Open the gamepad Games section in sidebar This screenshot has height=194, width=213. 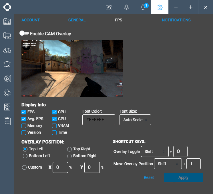click(x=7, y=50)
